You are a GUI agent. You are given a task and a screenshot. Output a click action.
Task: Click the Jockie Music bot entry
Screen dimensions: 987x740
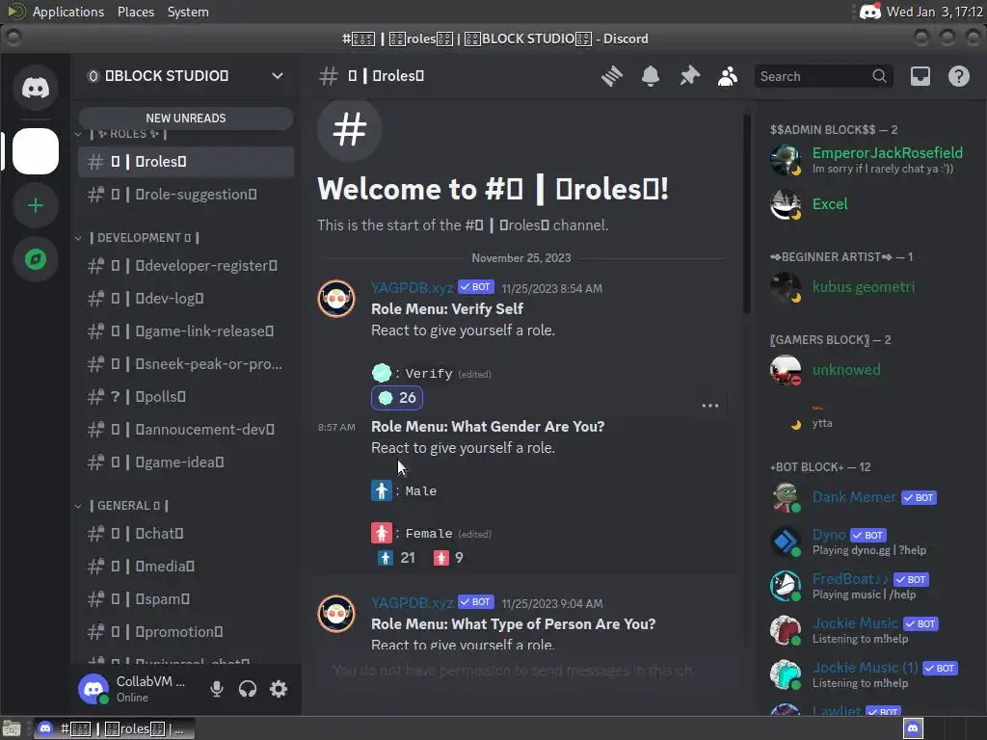pyautogui.click(x=871, y=630)
